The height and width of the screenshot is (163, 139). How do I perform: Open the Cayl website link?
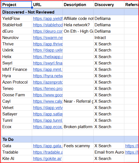pos(48,101)
